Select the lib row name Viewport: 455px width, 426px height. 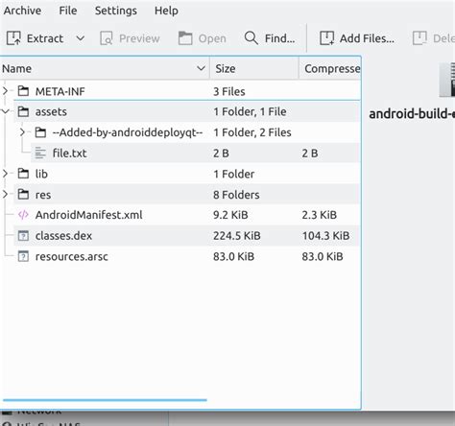[x=41, y=174]
